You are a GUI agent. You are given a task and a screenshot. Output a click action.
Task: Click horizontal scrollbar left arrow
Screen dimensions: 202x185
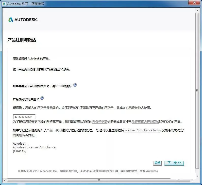point(5,180)
